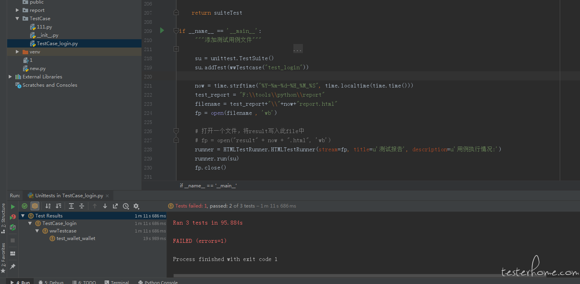Export test results

click(115, 206)
